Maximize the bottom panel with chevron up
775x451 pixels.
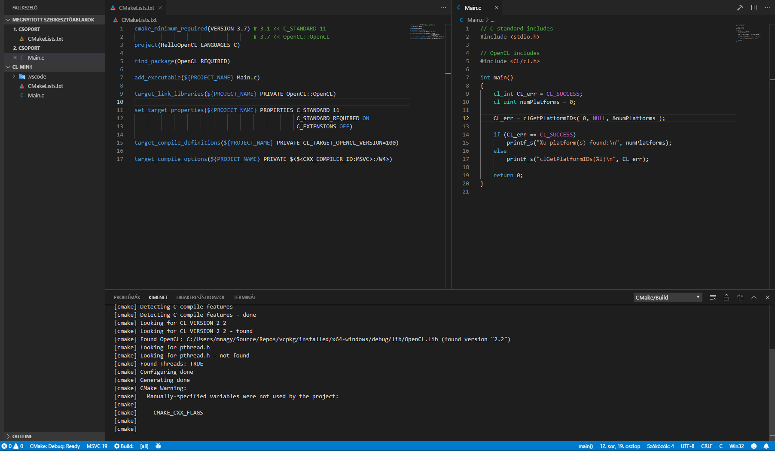(754, 297)
